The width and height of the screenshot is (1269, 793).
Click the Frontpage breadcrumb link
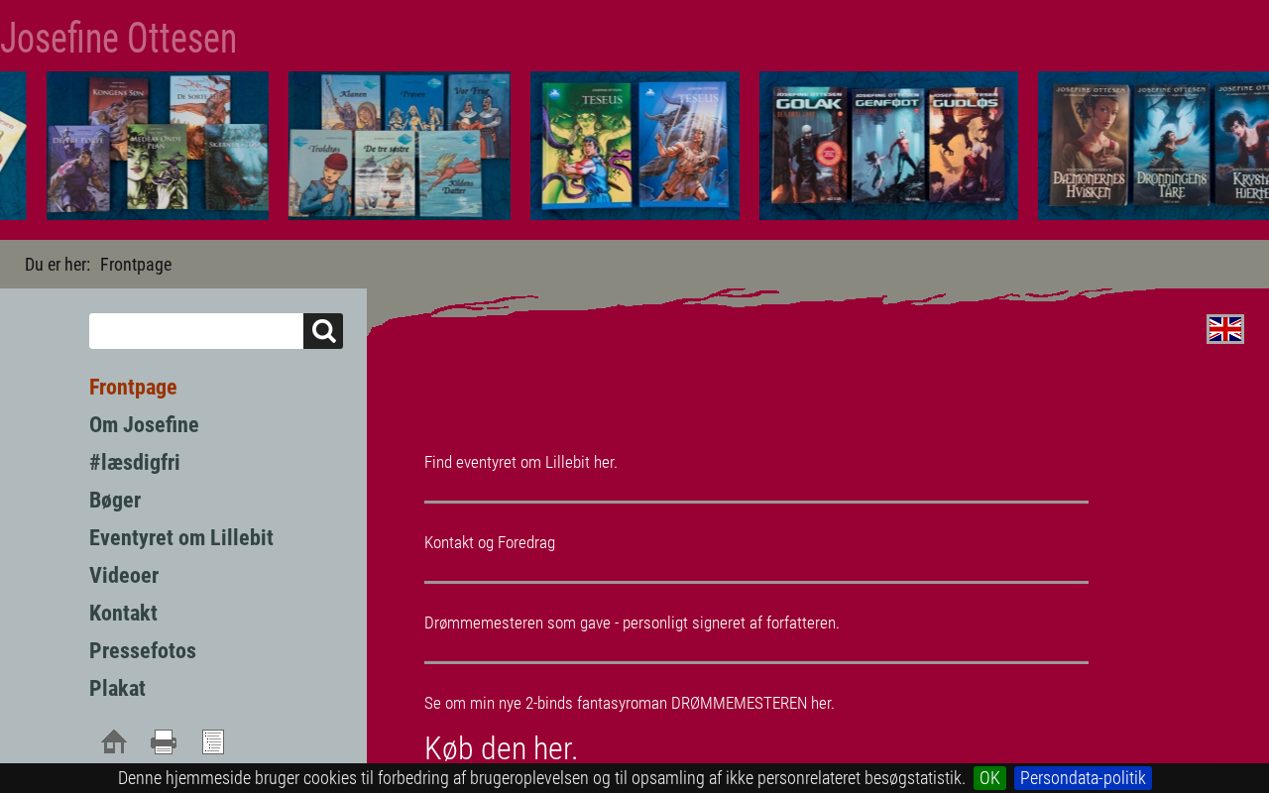pyautogui.click(x=136, y=265)
